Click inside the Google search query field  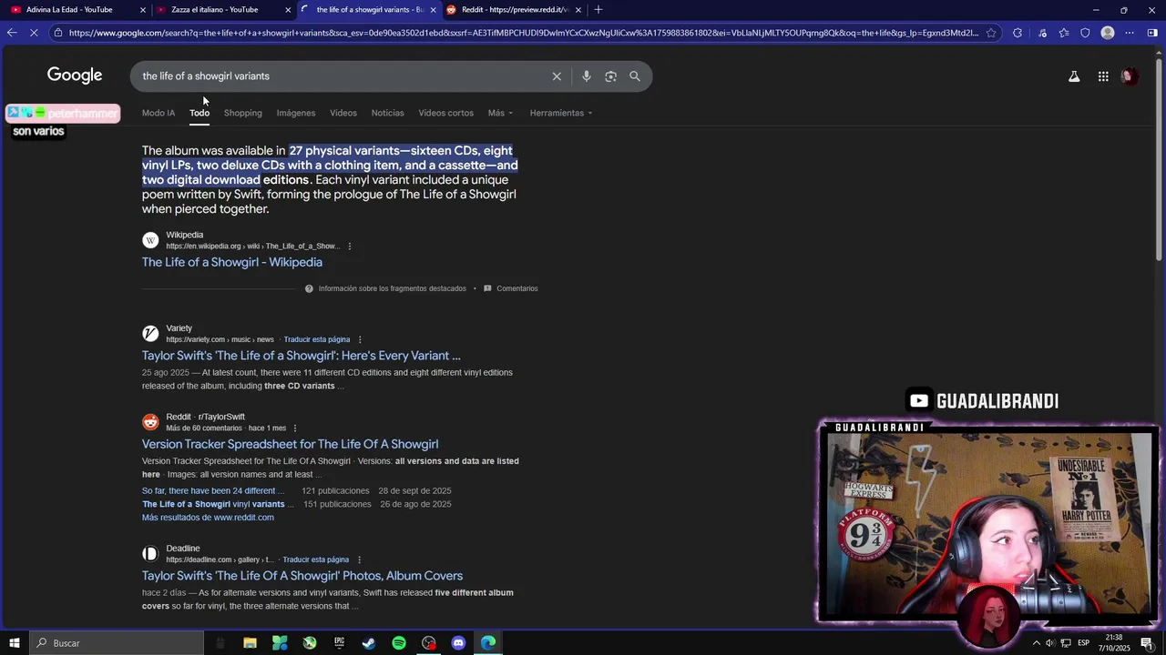tap(342, 76)
